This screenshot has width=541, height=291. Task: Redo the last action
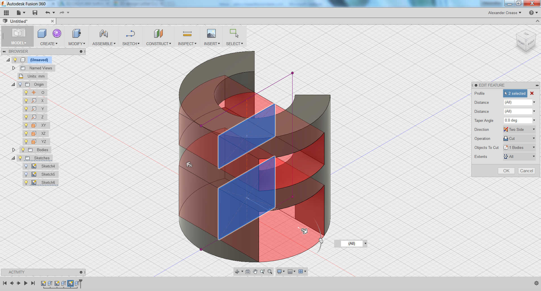coord(62,13)
